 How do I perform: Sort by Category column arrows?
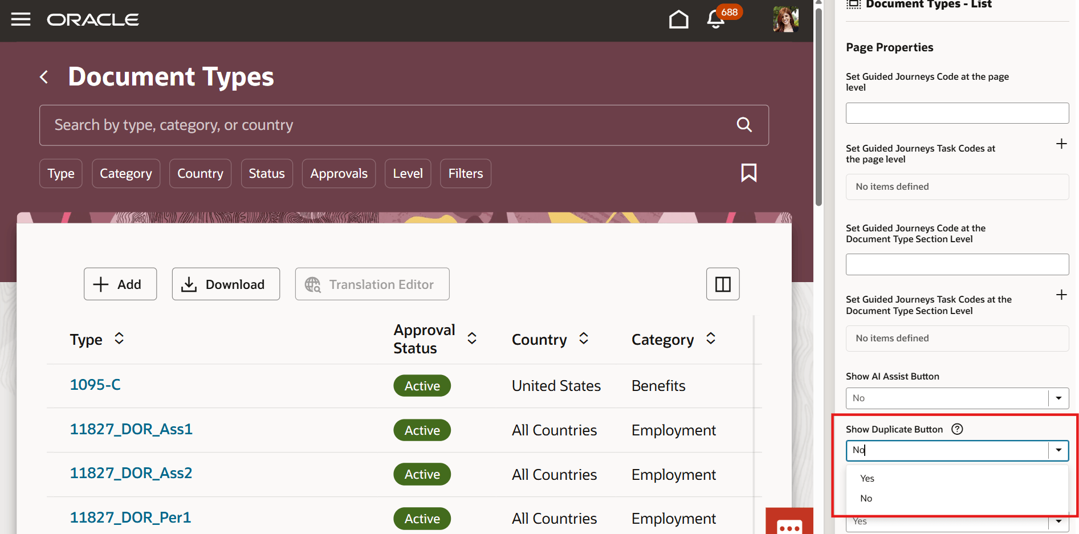point(711,339)
